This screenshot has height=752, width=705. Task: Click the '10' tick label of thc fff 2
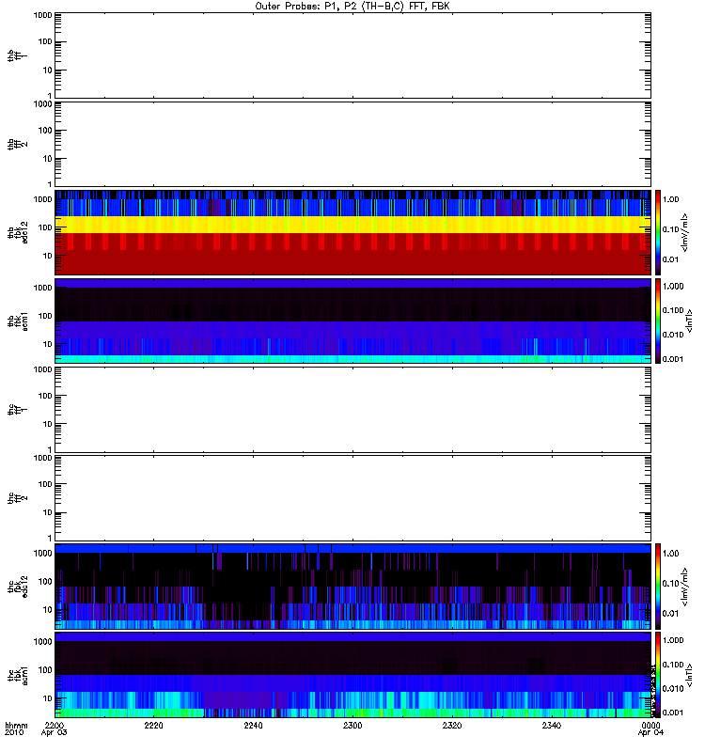48,512
